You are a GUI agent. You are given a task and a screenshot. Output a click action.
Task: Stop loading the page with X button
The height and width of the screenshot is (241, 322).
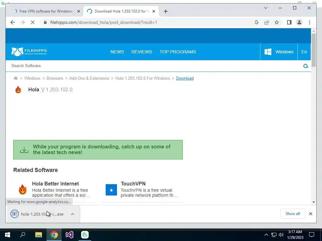(33, 22)
